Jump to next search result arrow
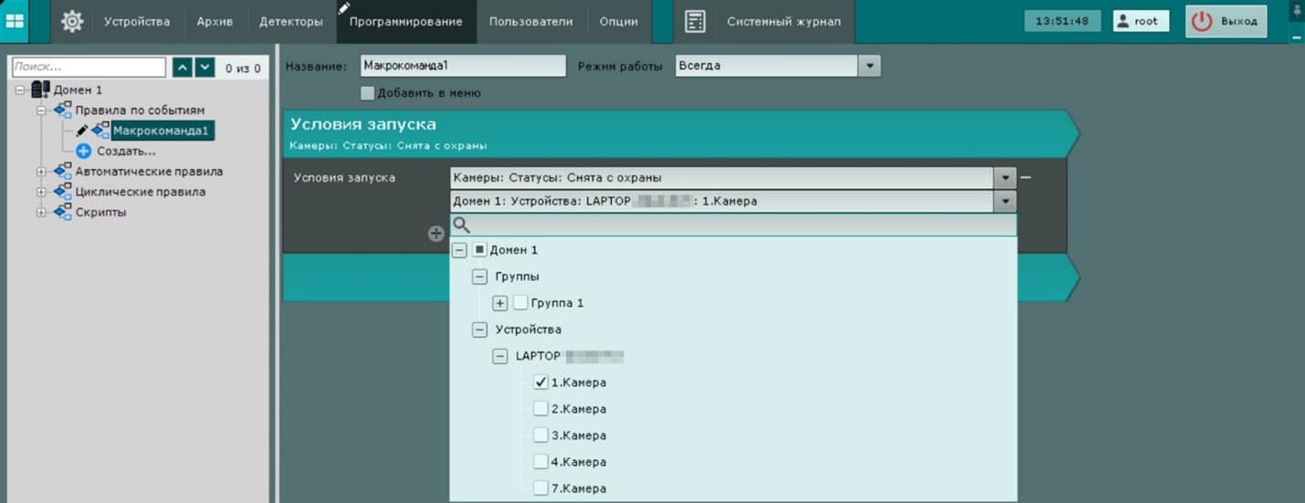The height and width of the screenshot is (503, 1305). tap(205, 68)
